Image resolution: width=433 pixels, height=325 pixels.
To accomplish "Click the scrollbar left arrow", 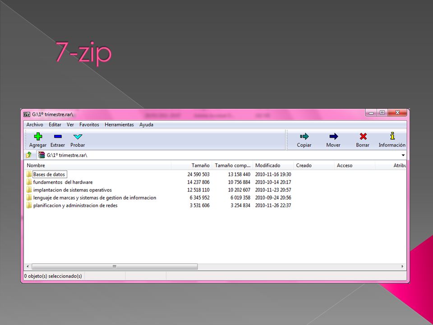I will [28, 266].
